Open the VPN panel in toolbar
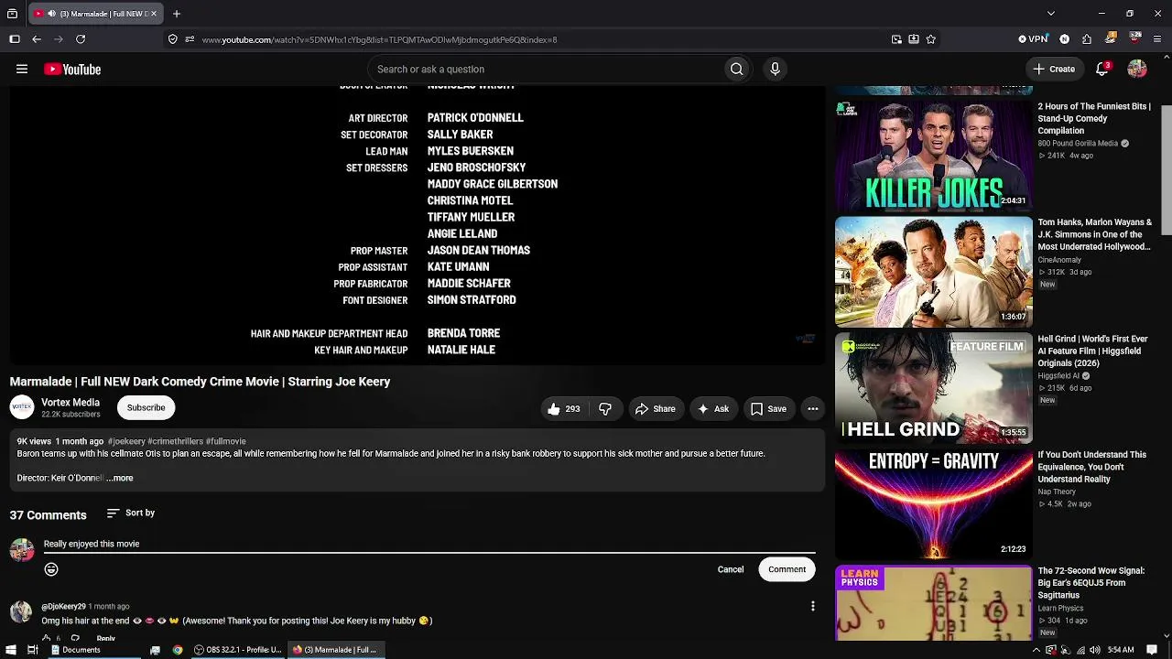The width and height of the screenshot is (1172, 659). point(1033,39)
